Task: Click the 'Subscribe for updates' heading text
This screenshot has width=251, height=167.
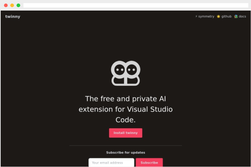Action: click(126, 152)
